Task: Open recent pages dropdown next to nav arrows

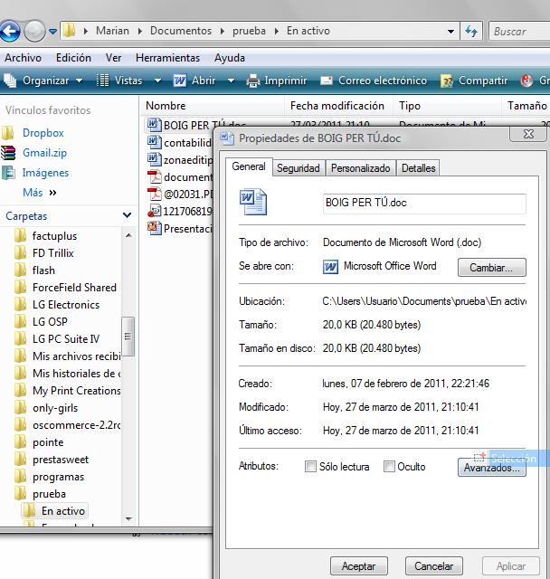Action: pyautogui.click(x=52, y=32)
